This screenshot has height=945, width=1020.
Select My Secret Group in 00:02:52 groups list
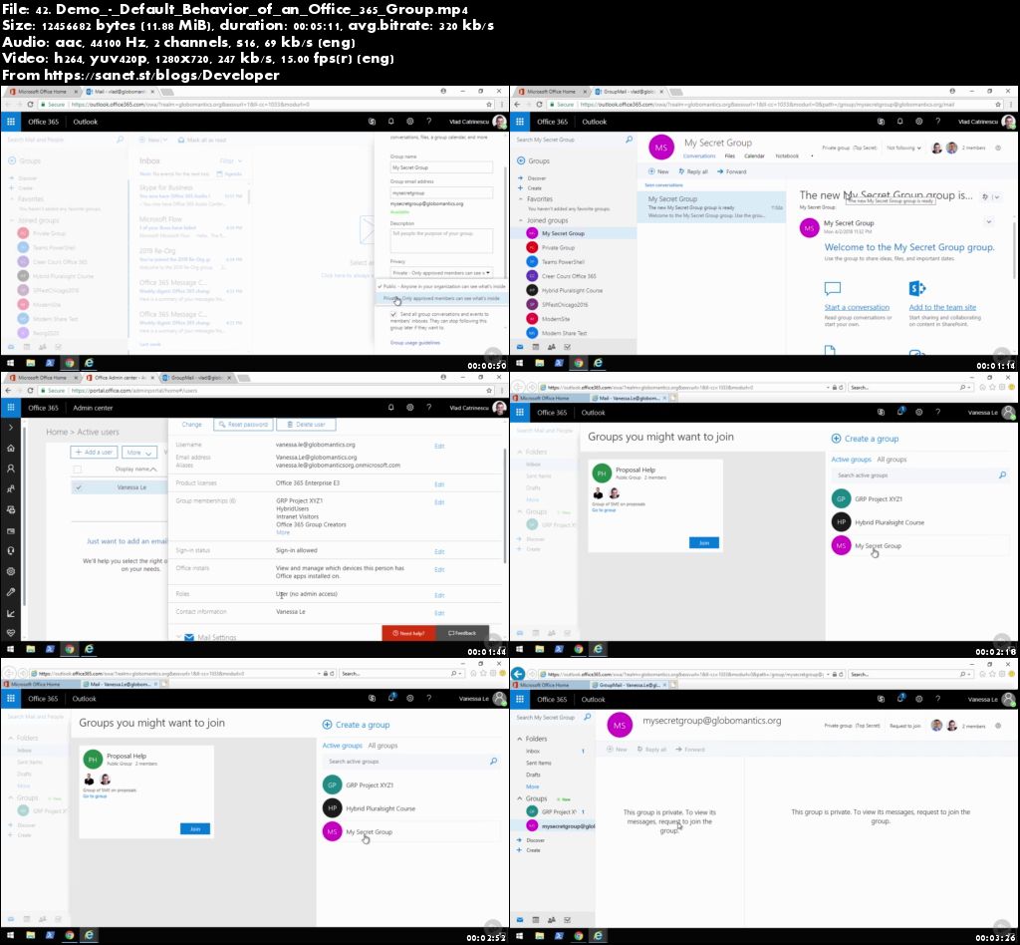[x=411, y=831]
